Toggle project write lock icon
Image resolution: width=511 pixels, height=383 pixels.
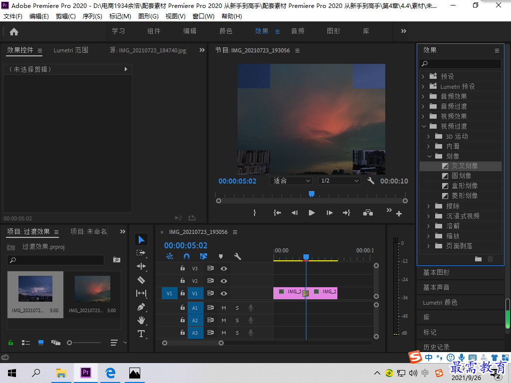(11, 343)
